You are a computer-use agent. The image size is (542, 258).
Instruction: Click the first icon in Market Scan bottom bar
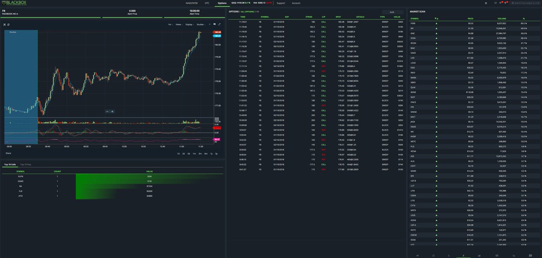(x=417, y=255)
